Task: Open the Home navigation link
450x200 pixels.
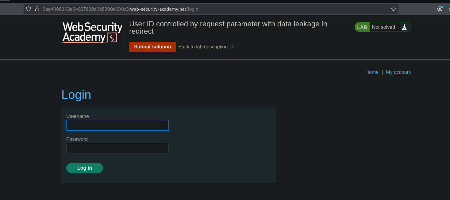Action: click(372, 72)
